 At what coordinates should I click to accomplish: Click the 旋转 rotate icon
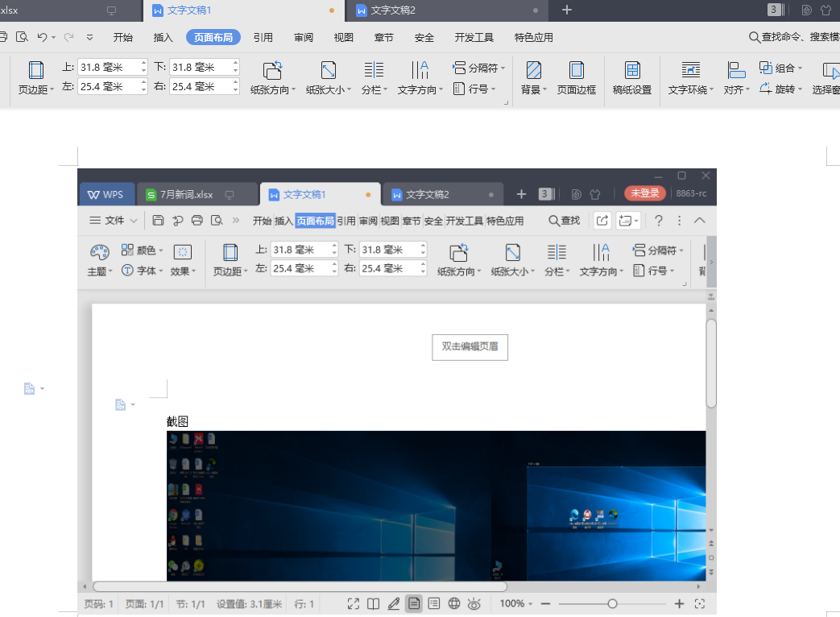click(x=766, y=89)
